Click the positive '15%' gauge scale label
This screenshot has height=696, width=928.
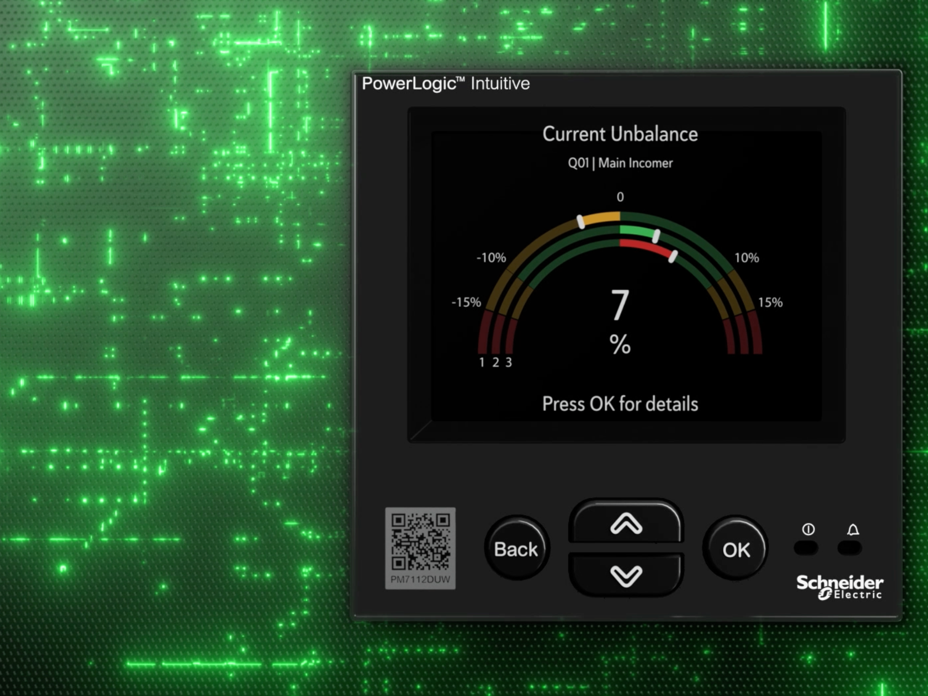770,302
